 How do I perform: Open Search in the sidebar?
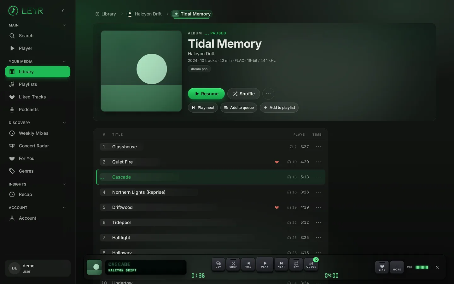click(x=38, y=36)
